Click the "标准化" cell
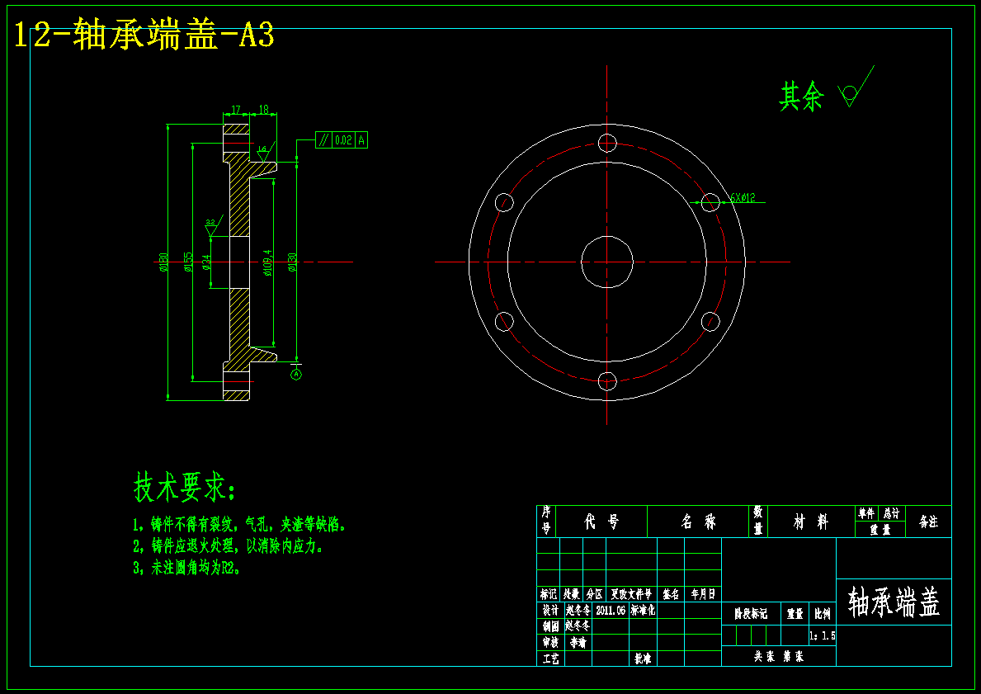The width and height of the screenshot is (981, 694). click(643, 610)
